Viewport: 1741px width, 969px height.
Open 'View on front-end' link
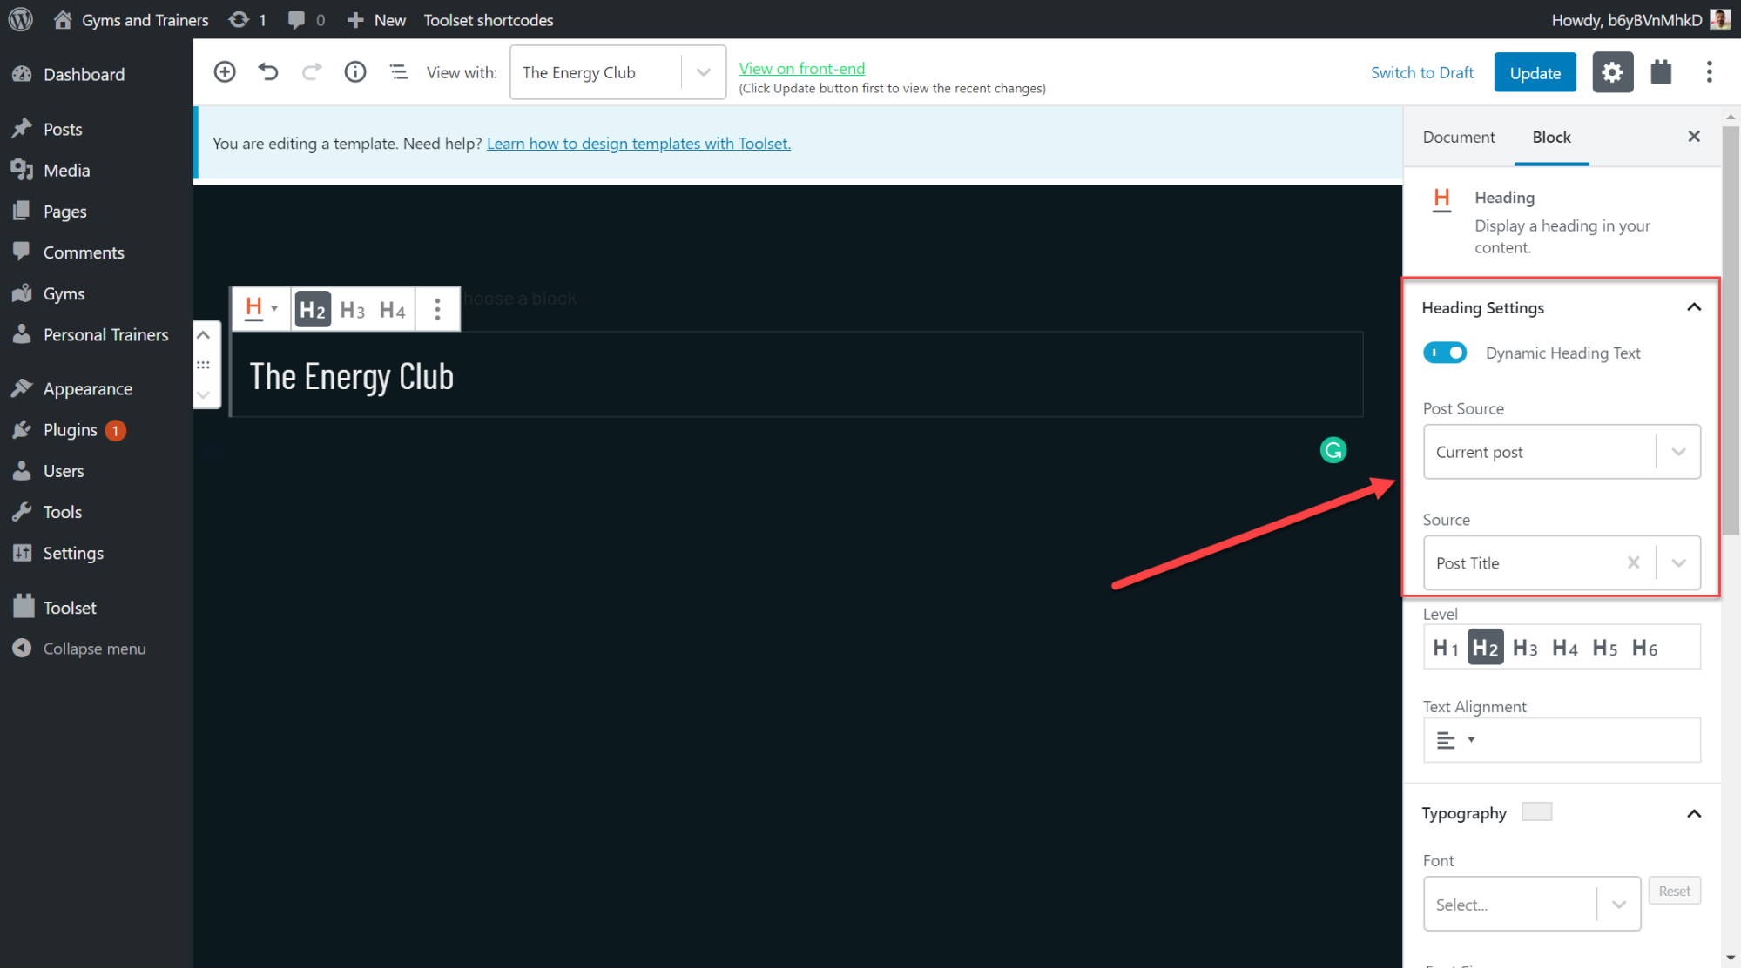(x=800, y=68)
